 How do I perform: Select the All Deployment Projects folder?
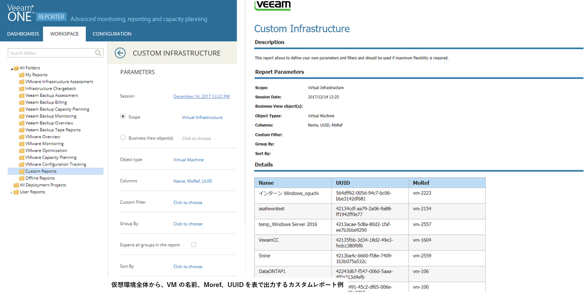coord(43,185)
